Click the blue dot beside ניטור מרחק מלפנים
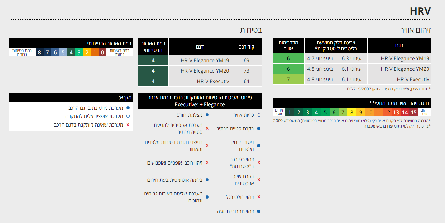This screenshot has width=445, height=223. point(259,146)
